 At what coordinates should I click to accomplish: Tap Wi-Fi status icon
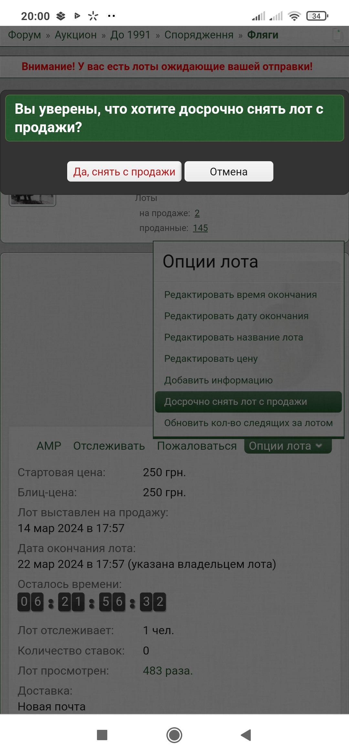tap(294, 16)
